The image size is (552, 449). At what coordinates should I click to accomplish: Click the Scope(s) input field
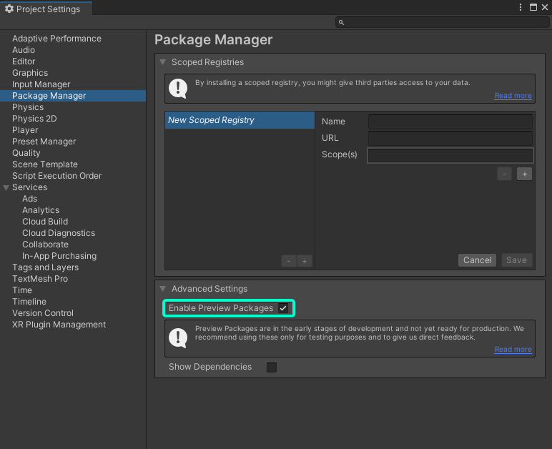tap(450, 155)
